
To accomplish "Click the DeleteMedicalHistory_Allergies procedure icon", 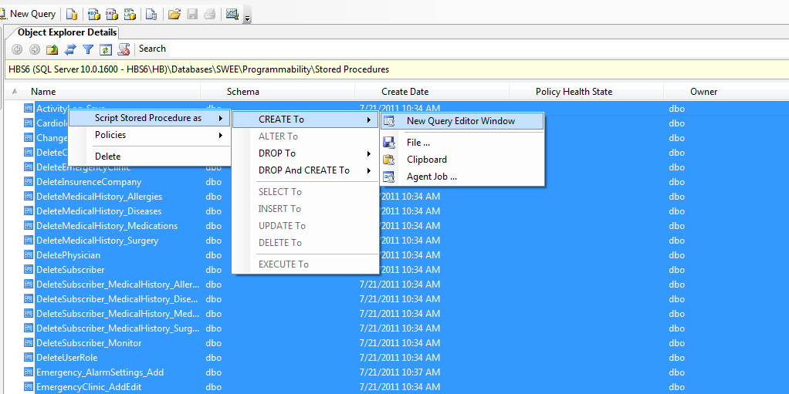I will click(29, 197).
